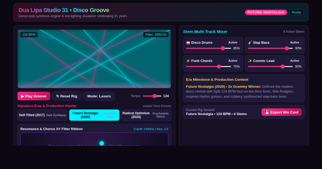Toggle Slap Bass Active state
Viewport: 322px width, 169px height.
pos(295,42)
